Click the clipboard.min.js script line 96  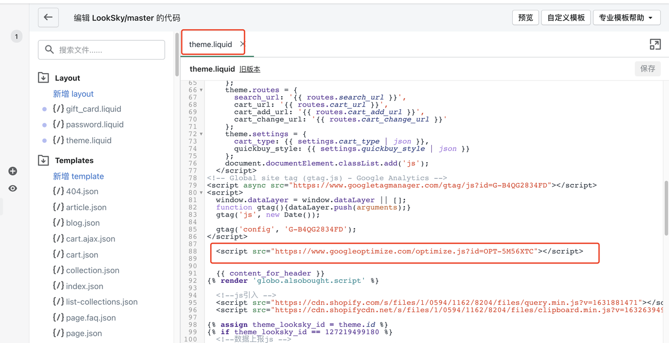[x=440, y=310]
